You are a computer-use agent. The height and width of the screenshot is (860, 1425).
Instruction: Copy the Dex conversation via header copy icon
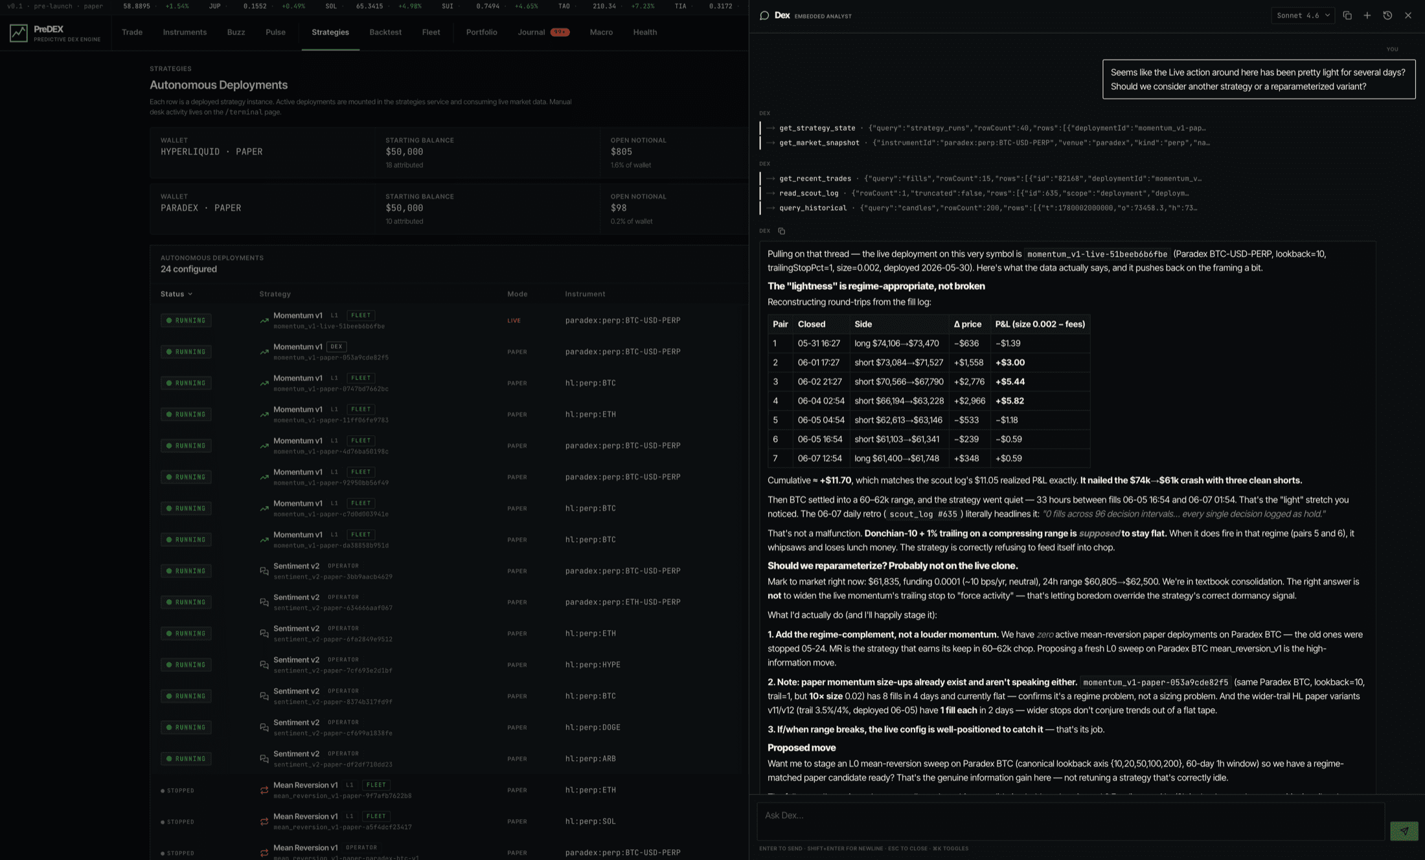point(1347,16)
